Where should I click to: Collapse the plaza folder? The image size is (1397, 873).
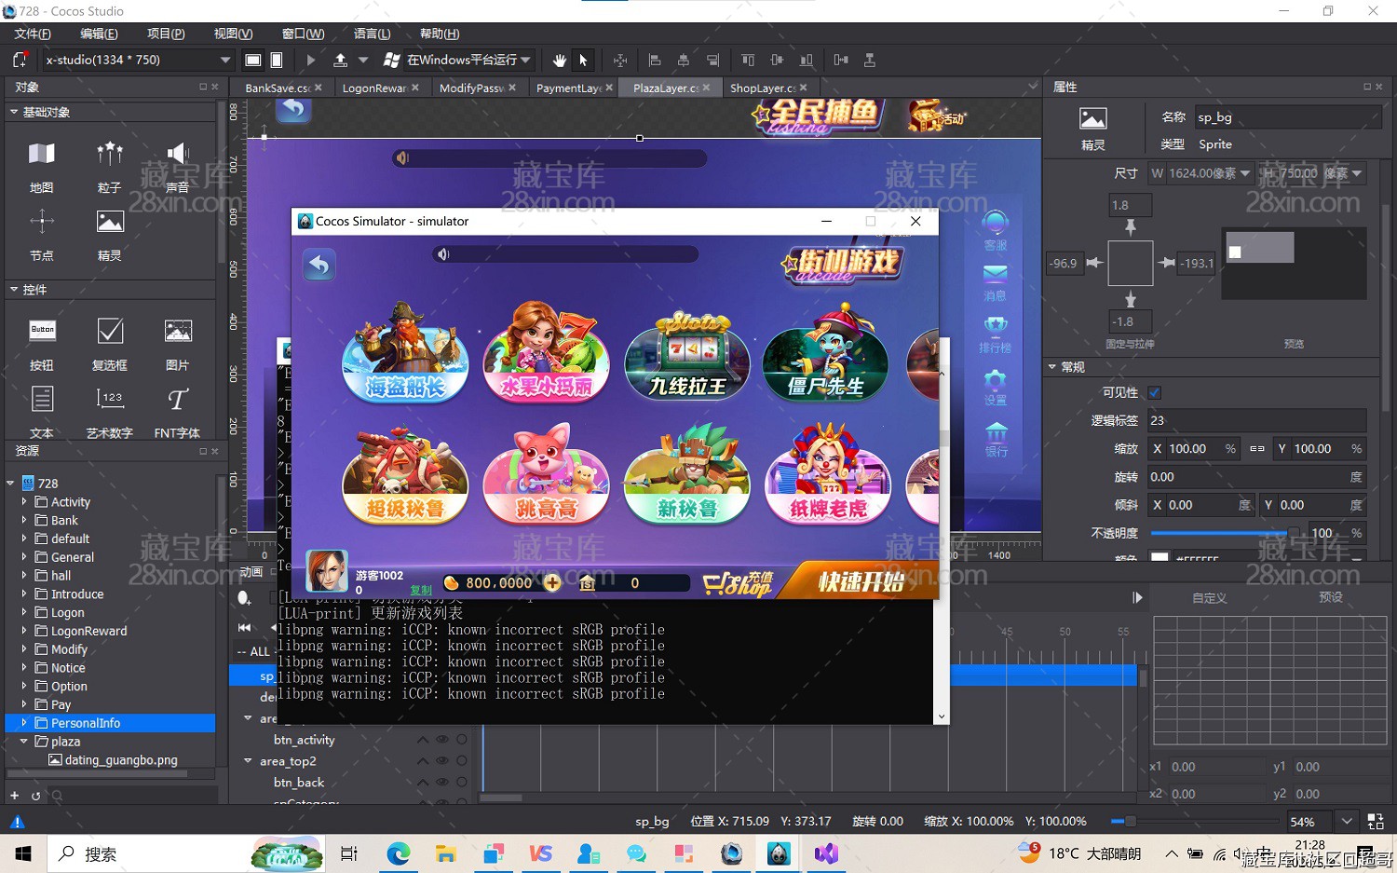(x=24, y=742)
